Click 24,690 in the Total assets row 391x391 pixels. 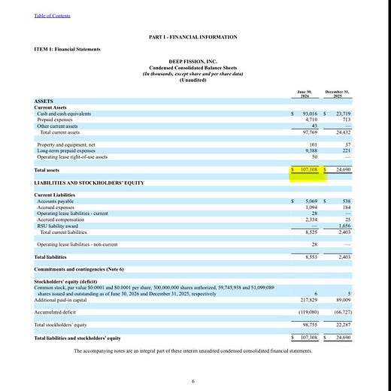[x=344, y=170]
